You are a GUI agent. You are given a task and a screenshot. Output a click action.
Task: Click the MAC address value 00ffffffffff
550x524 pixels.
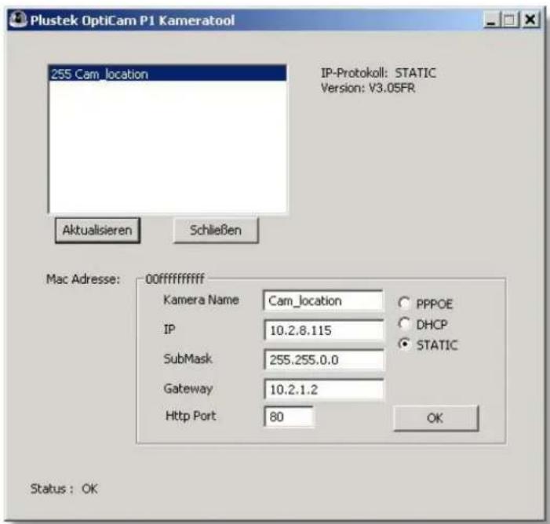[x=175, y=279]
